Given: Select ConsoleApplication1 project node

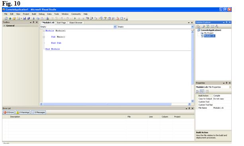Looking at the screenshot, I should pyautogui.click(x=211, y=30).
